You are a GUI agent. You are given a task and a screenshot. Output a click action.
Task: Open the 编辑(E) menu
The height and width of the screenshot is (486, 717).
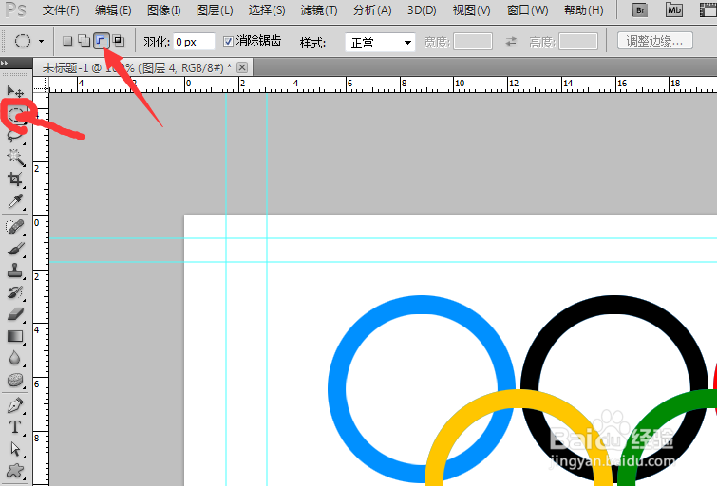(x=113, y=10)
